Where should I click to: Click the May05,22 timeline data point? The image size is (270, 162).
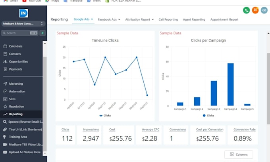tap(147, 95)
